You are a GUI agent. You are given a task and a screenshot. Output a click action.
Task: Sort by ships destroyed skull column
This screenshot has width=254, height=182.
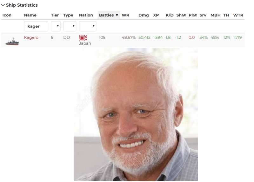click(181, 15)
